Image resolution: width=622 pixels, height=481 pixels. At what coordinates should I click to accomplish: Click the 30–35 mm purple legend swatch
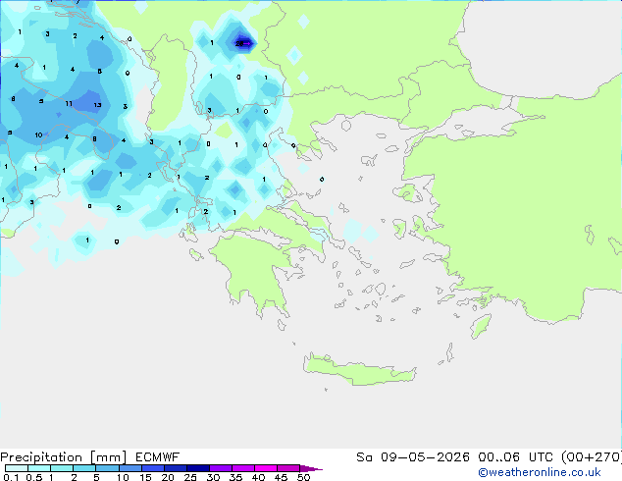click(x=221, y=468)
